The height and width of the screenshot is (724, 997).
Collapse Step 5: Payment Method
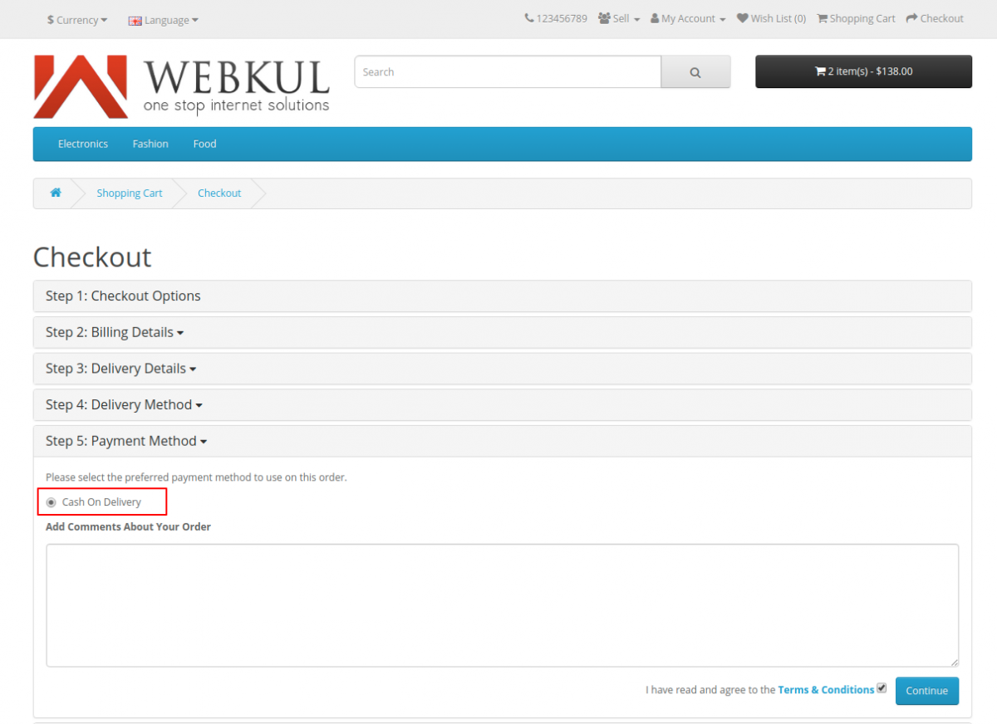point(126,441)
